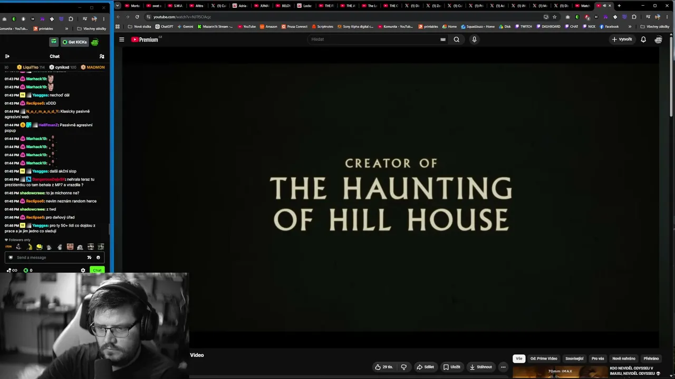Open YouTube notifications bell
The height and width of the screenshot is (379, 675).
point(643,39)
